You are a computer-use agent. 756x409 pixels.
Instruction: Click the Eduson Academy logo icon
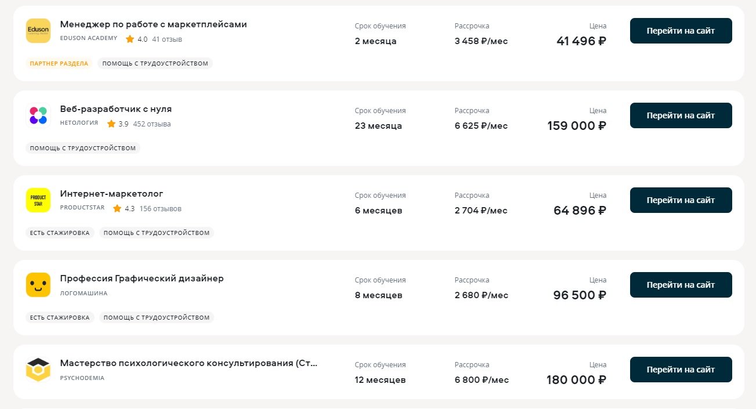(x=38, y=31)
